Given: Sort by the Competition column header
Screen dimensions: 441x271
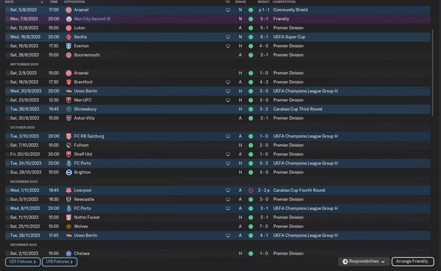Looking at the screenshot, I should (x=284, y=2).
